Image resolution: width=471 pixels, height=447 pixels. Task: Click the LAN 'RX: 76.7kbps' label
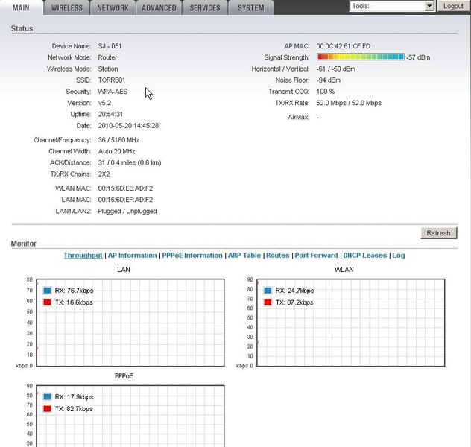coord(74,291)
